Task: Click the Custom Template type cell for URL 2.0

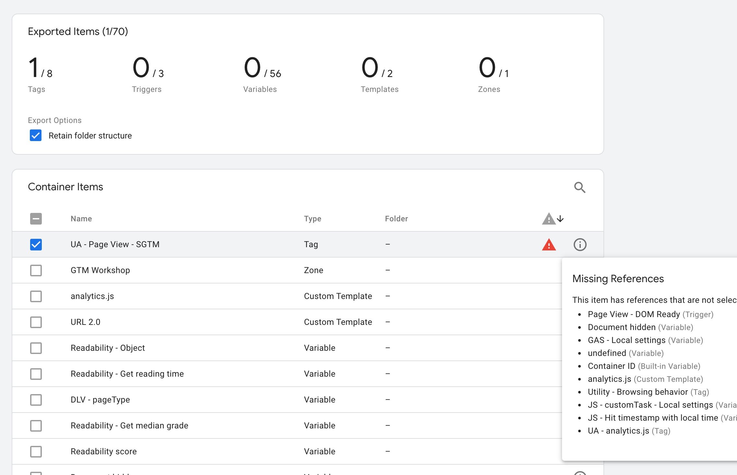Action: (338, 322)
